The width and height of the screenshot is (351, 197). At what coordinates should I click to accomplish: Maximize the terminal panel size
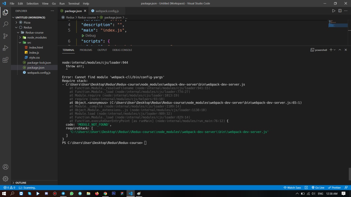[340, 50]
